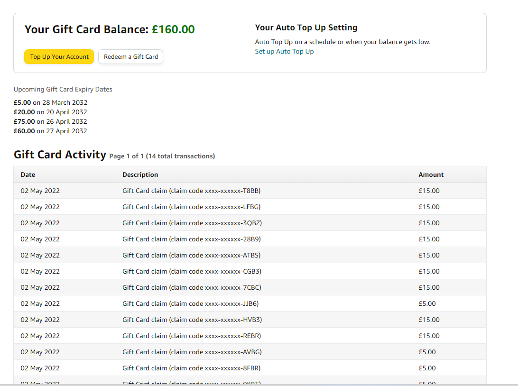This screenshot has height=386, width=518.
Task: Select the Amount column header
Action: [x=431, y=175]
